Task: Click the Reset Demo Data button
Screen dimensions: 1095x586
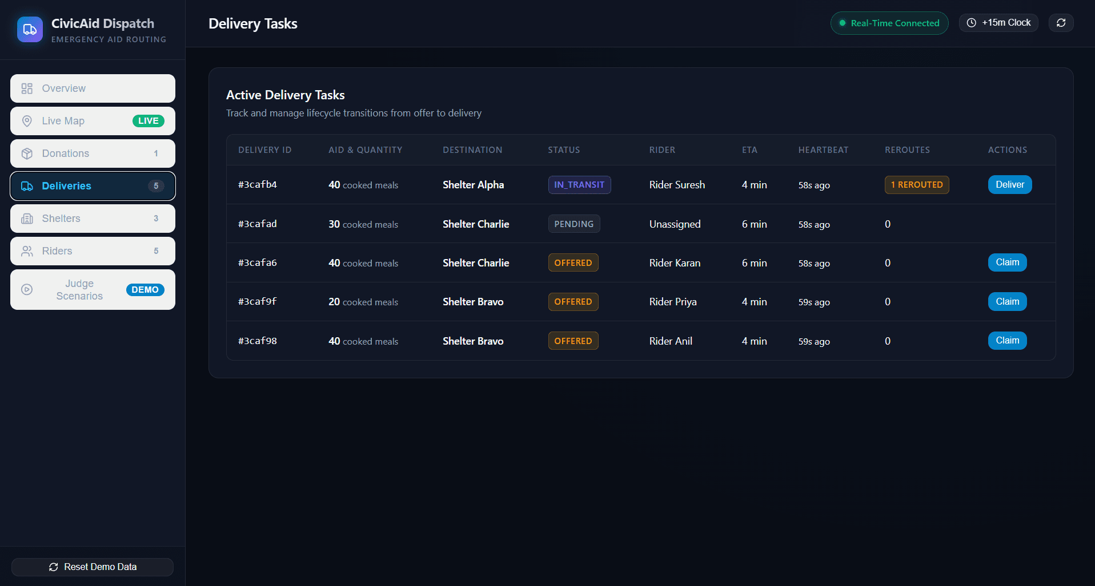Action: [93, 567]
